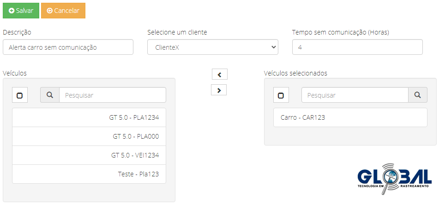Focus the Descrição text field

[68, 47]
